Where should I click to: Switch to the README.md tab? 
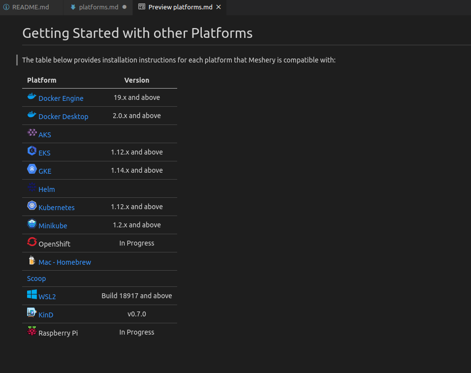click(31, 7)
